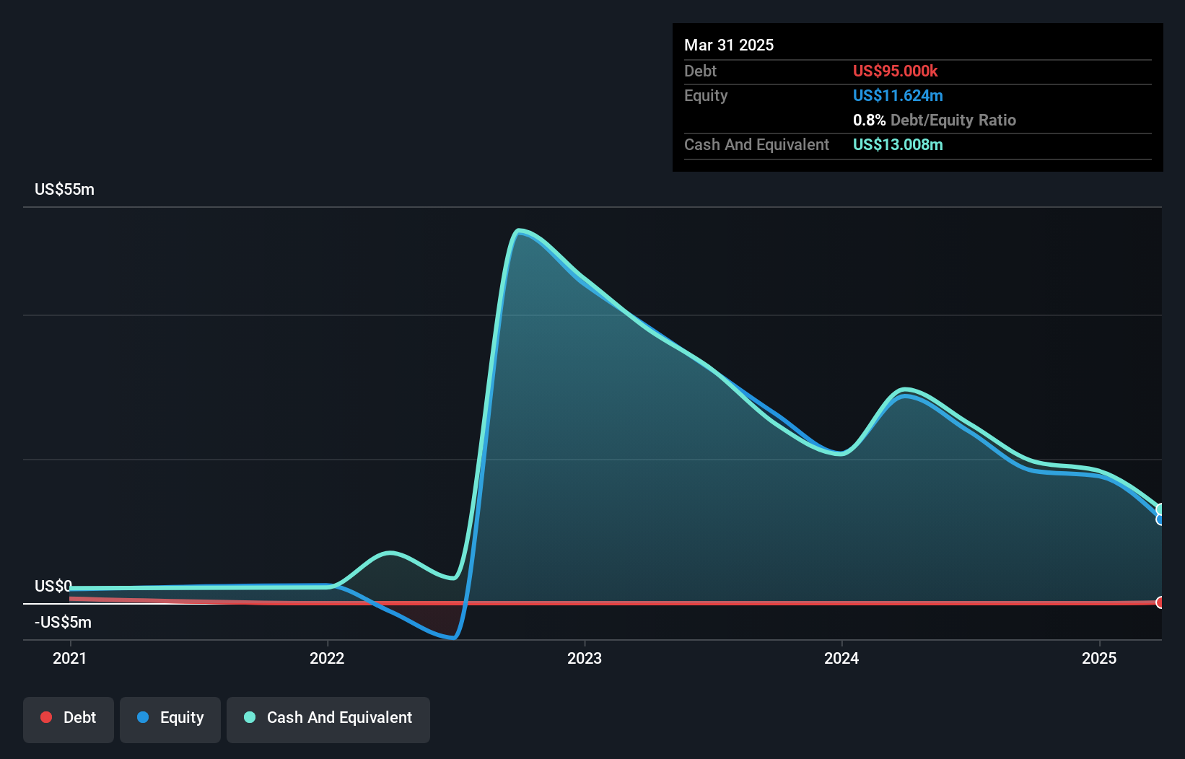Toggle the Debt legend button
Image resolution: width=1185 pixels, height=759 pixels.
click(69, 719)
